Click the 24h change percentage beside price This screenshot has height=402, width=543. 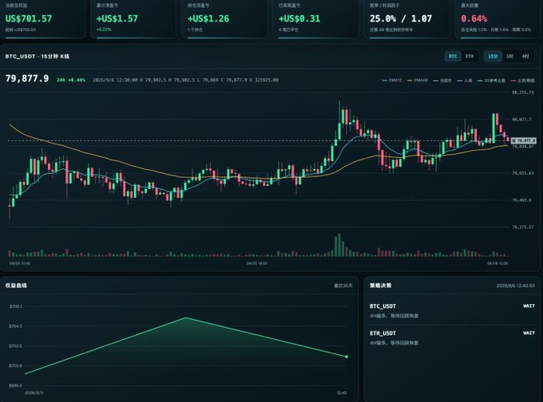pos(71,80)
